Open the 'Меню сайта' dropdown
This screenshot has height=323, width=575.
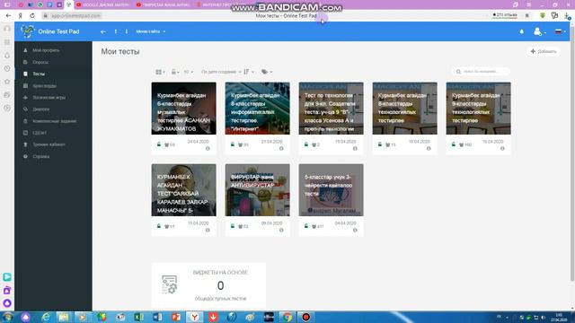(151, 31)
